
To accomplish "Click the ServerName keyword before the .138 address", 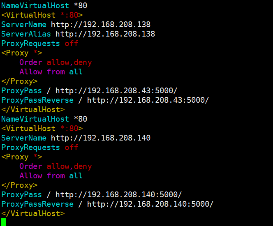I will pyautogui.click(x=24, y=25).
